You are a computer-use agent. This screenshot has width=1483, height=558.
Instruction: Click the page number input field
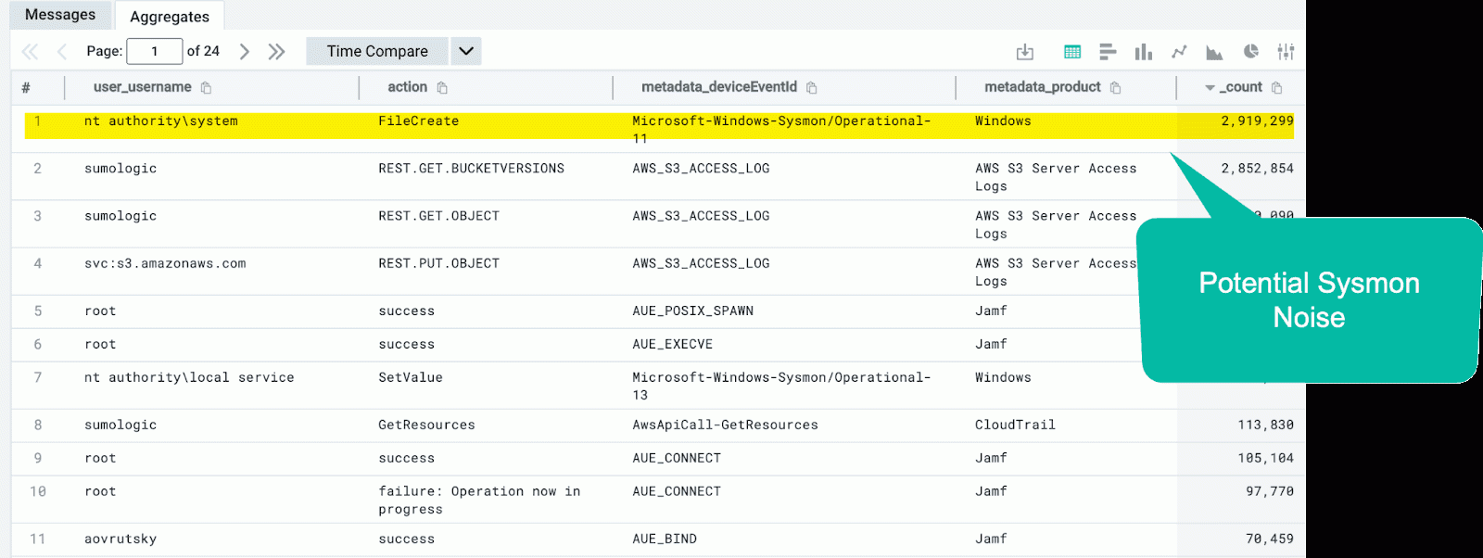(x=154, y=51)
